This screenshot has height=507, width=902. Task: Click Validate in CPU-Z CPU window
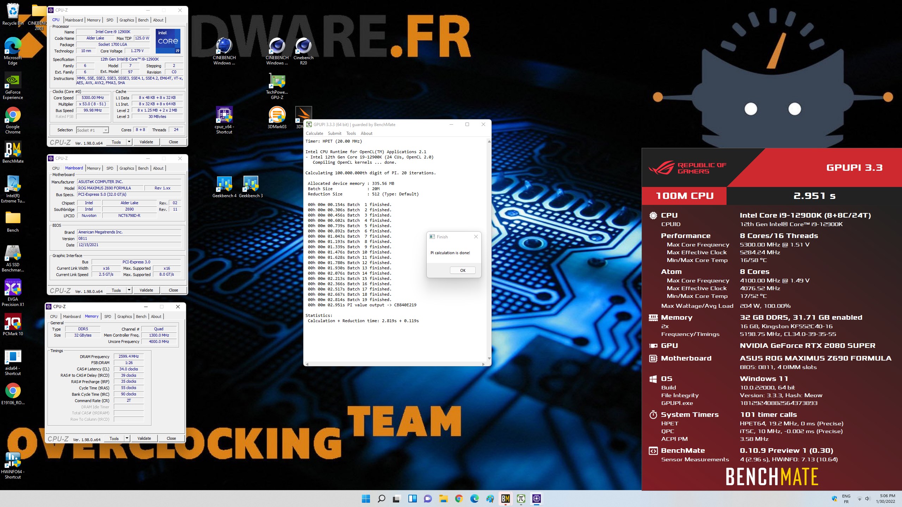pos(146,142)
